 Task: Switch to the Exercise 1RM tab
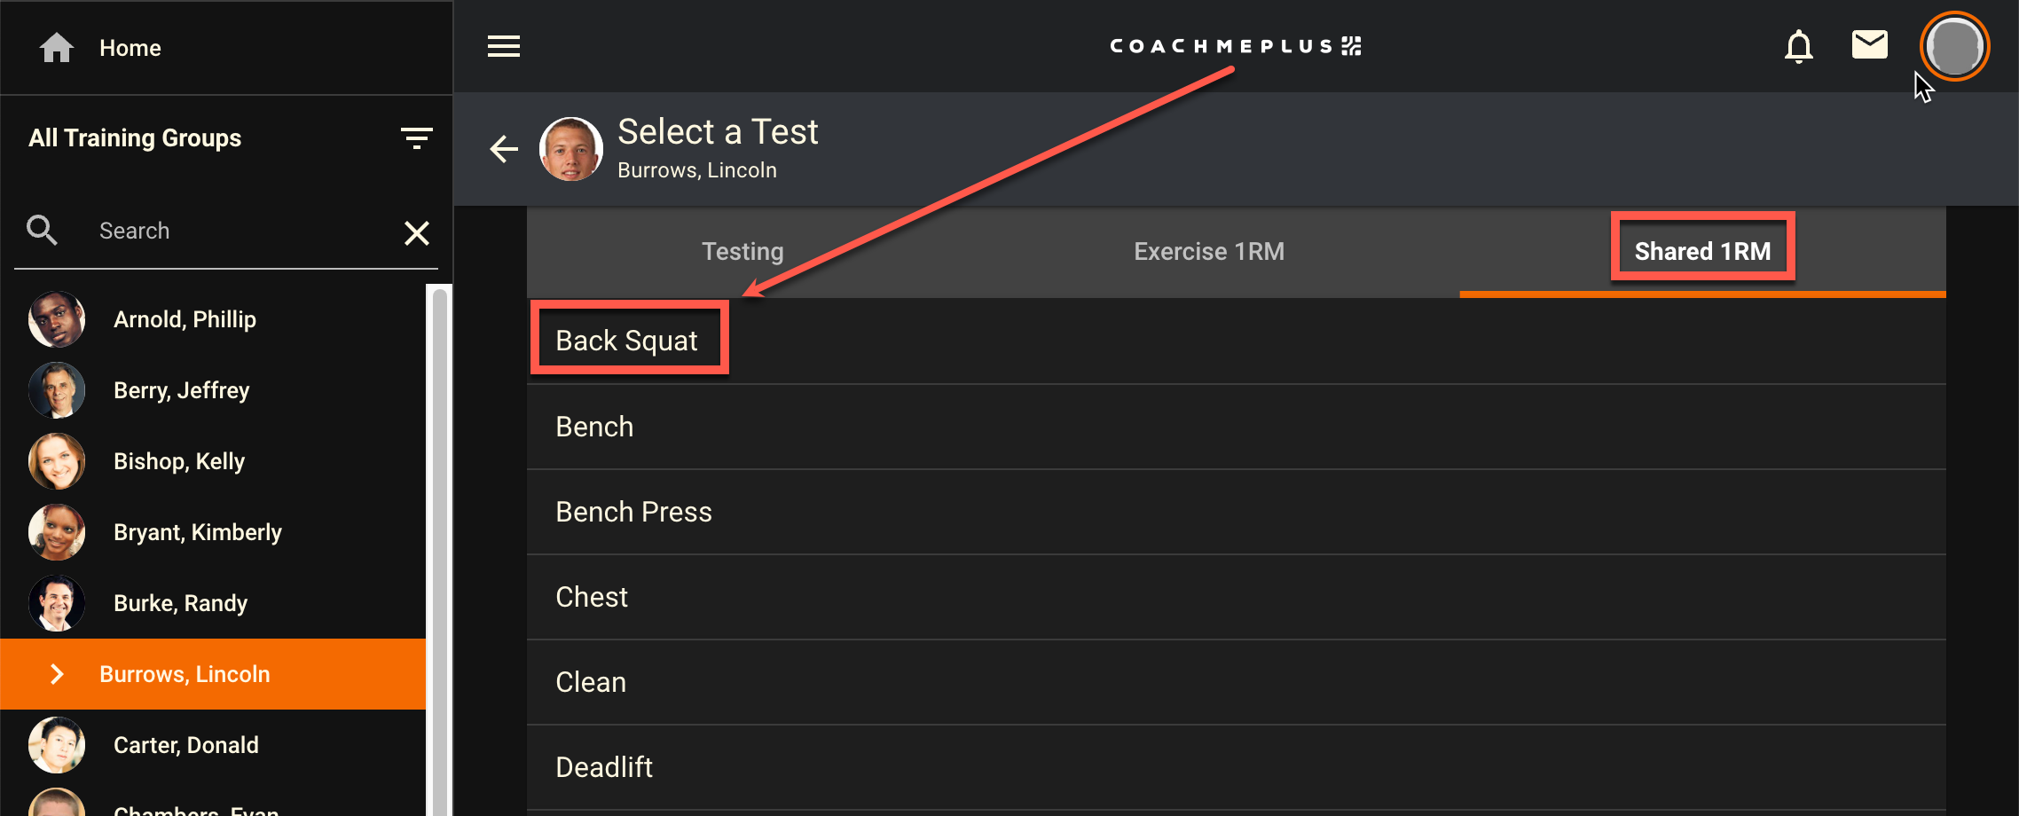coord(1208,252)
